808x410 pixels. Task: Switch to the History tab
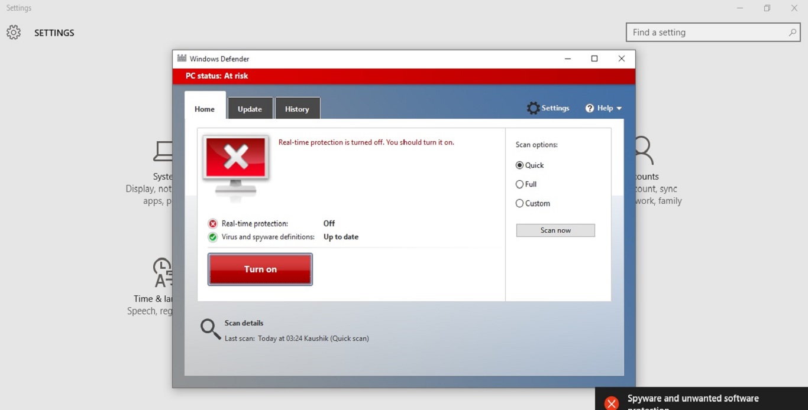[x=297, y=109]
